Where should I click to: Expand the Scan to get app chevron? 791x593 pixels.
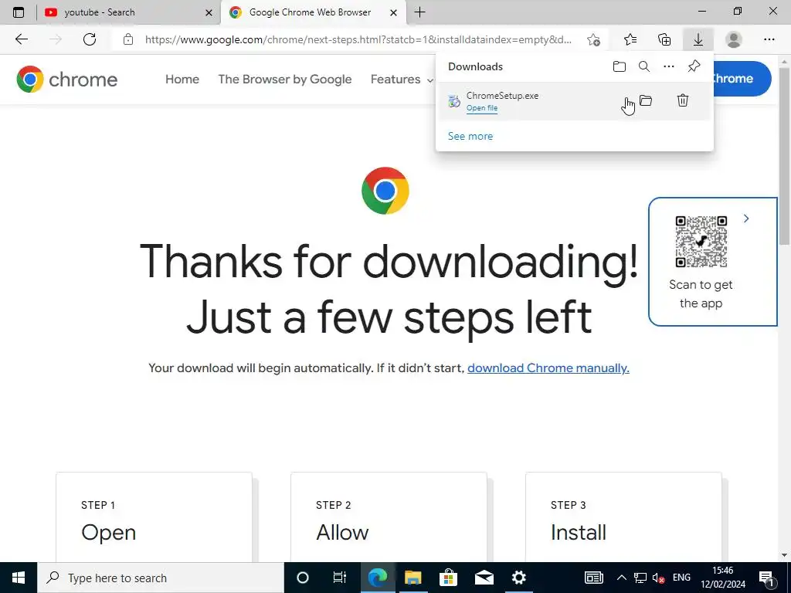746,219
